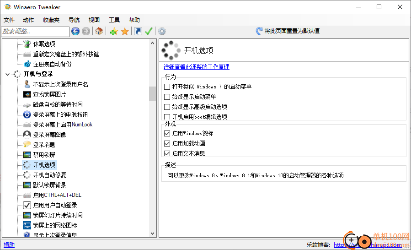Select the highlighted 开机选项 tree item
This screenshot has height=250, width=411.
(x=44, y=165)
